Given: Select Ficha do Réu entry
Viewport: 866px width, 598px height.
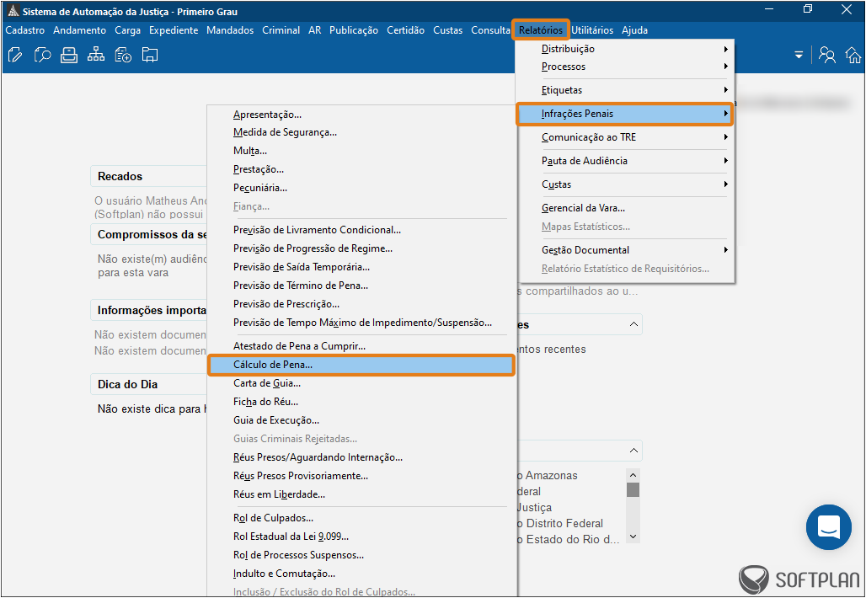Looking at the screenshot, I should pos(361,402).
